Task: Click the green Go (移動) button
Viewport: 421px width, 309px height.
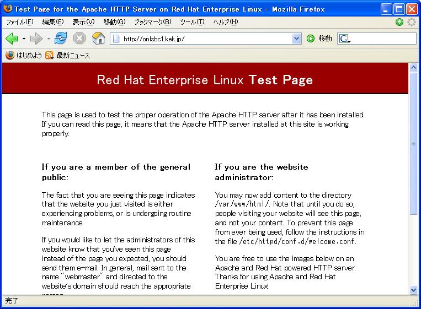Action: [319, 39]
